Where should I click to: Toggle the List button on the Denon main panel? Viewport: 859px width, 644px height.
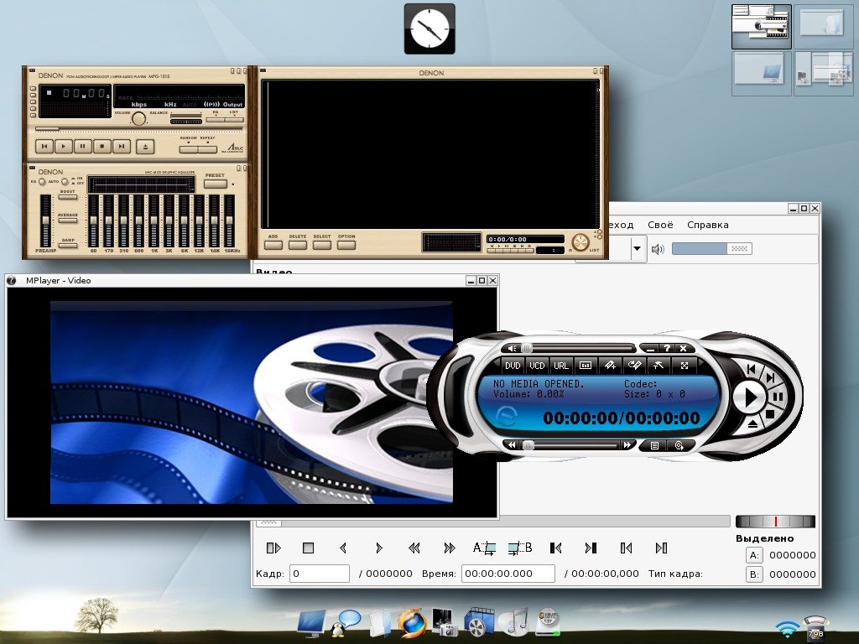(234, 119)
